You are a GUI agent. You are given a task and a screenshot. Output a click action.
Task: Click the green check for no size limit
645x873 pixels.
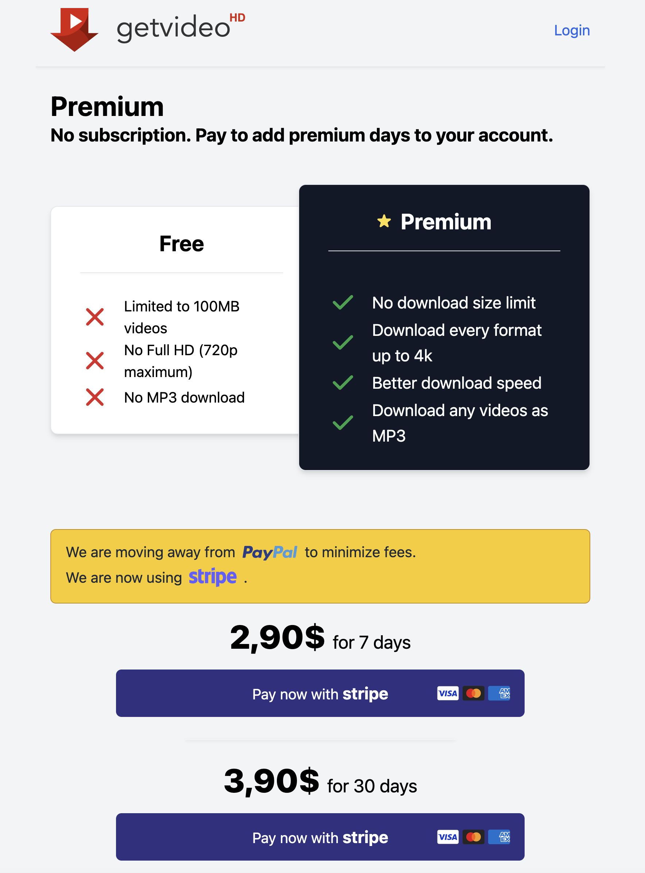[x=343, y=302]
